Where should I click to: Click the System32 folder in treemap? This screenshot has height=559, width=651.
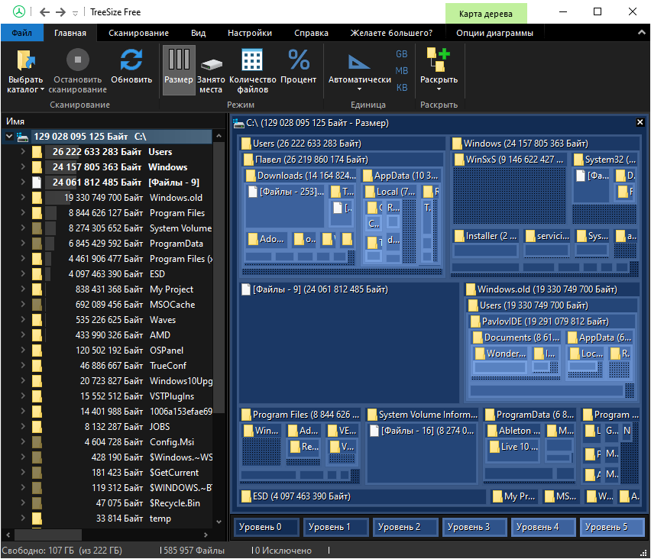tap(604, 160)
